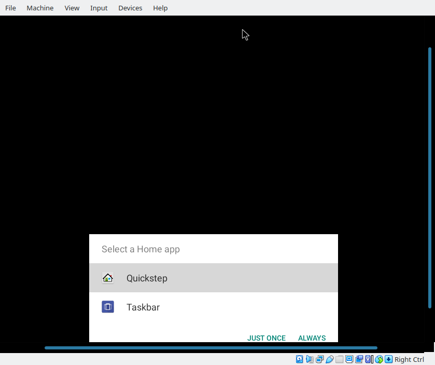
Task: Click the network adapters status icon
Action: (319, 359)
